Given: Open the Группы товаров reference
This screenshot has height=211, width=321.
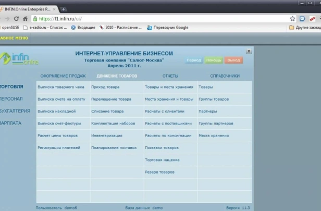Looking at the screenshot, I should [x=214, y=100].
